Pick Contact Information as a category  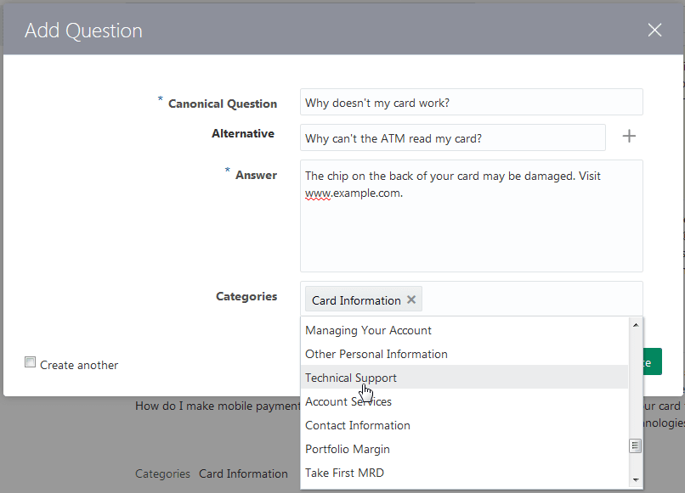coord(357,425)
